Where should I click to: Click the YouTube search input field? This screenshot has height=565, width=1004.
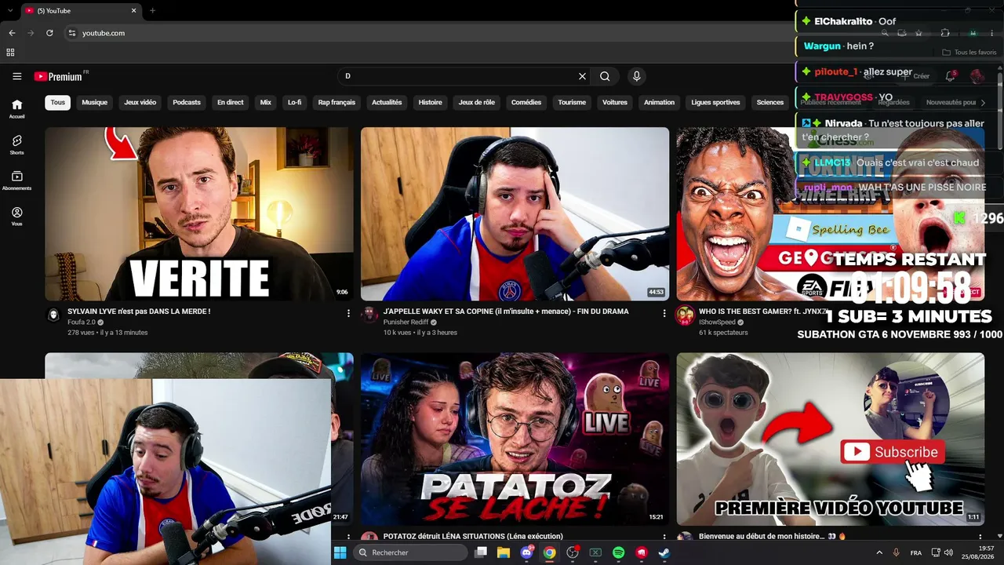459,76
